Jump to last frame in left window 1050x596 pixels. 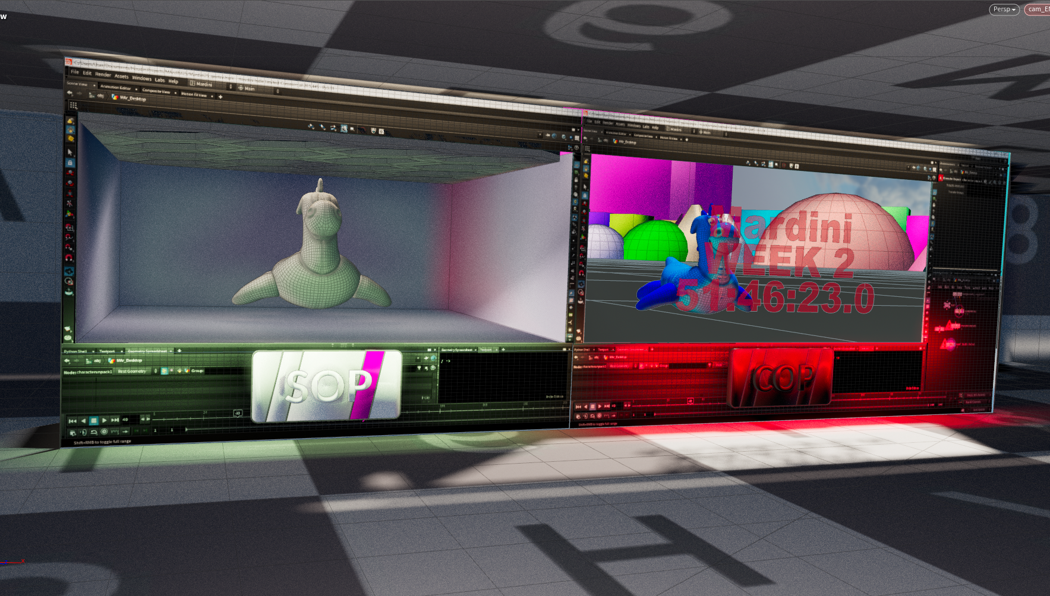point(115,420)
